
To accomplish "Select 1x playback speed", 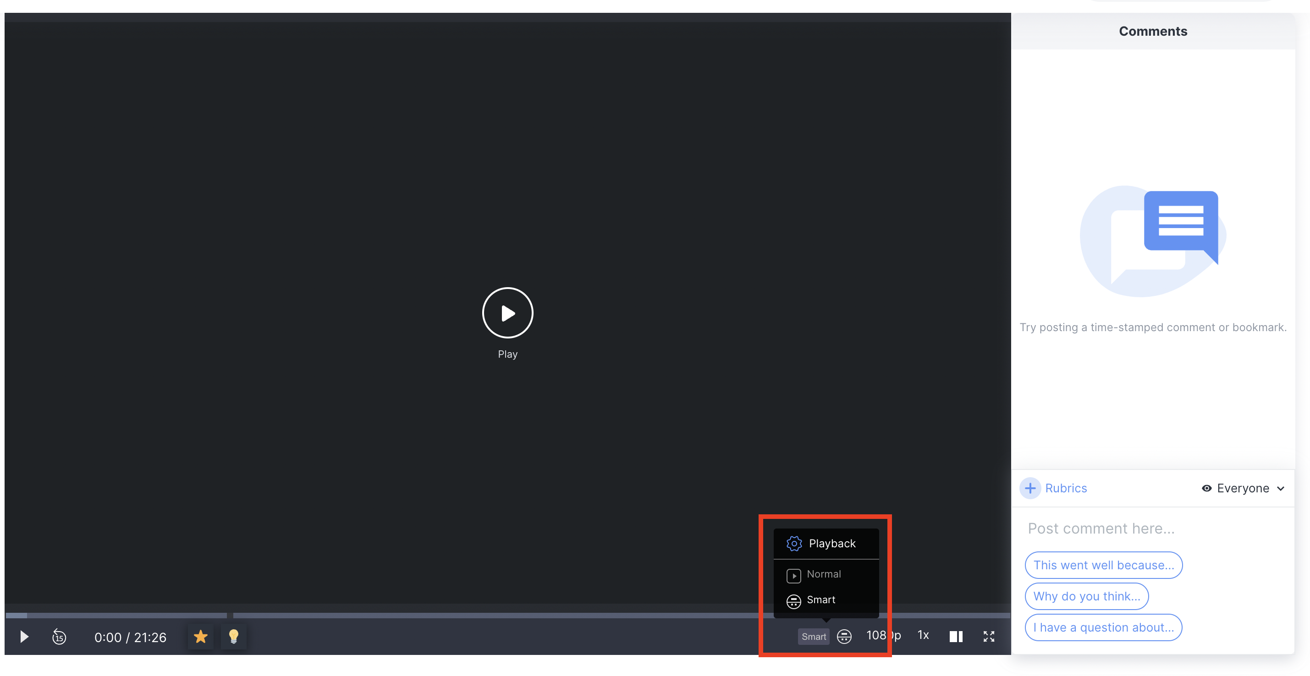I will (x=923, y=637).
